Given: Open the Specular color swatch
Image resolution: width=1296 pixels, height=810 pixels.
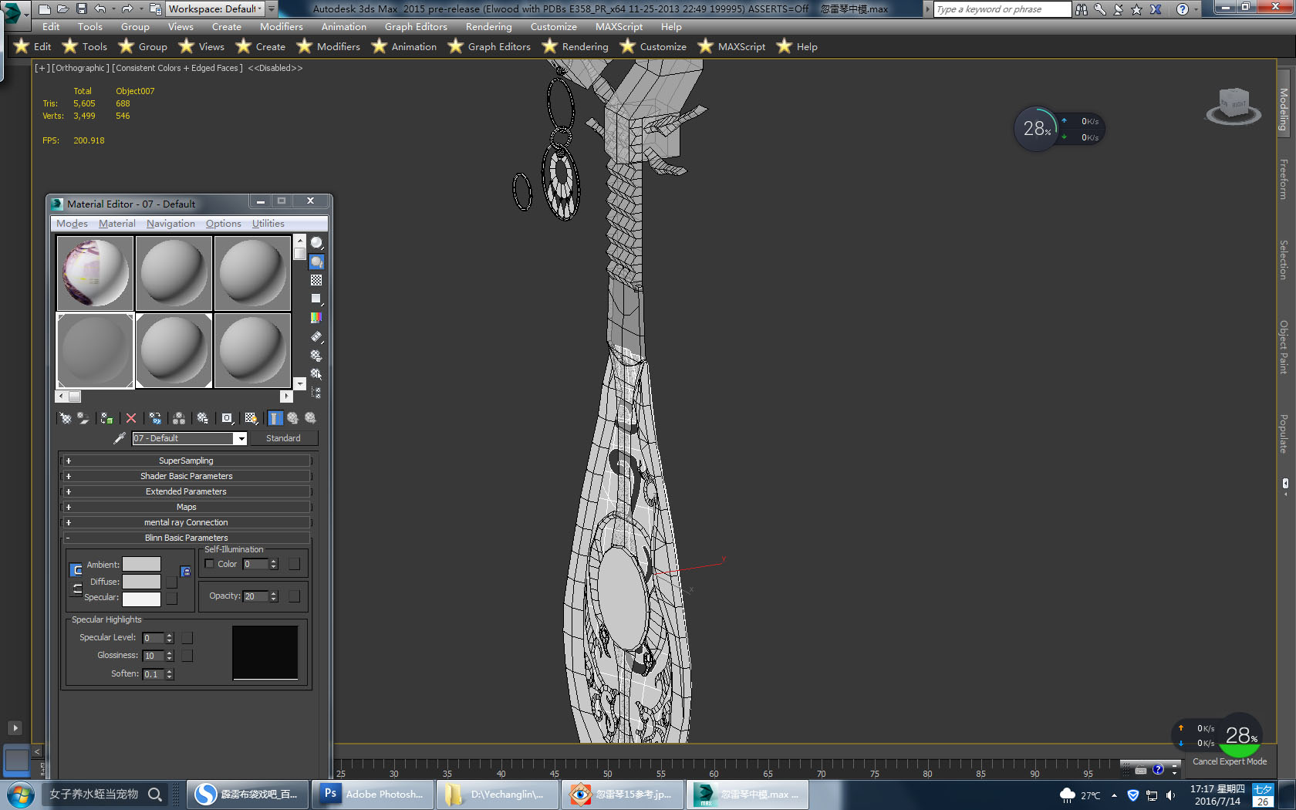Looking at the screenshot, I should click(141, 599).
